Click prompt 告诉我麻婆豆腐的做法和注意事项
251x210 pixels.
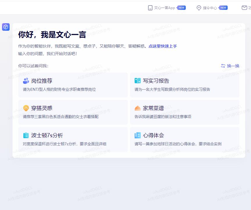point(163,117)
